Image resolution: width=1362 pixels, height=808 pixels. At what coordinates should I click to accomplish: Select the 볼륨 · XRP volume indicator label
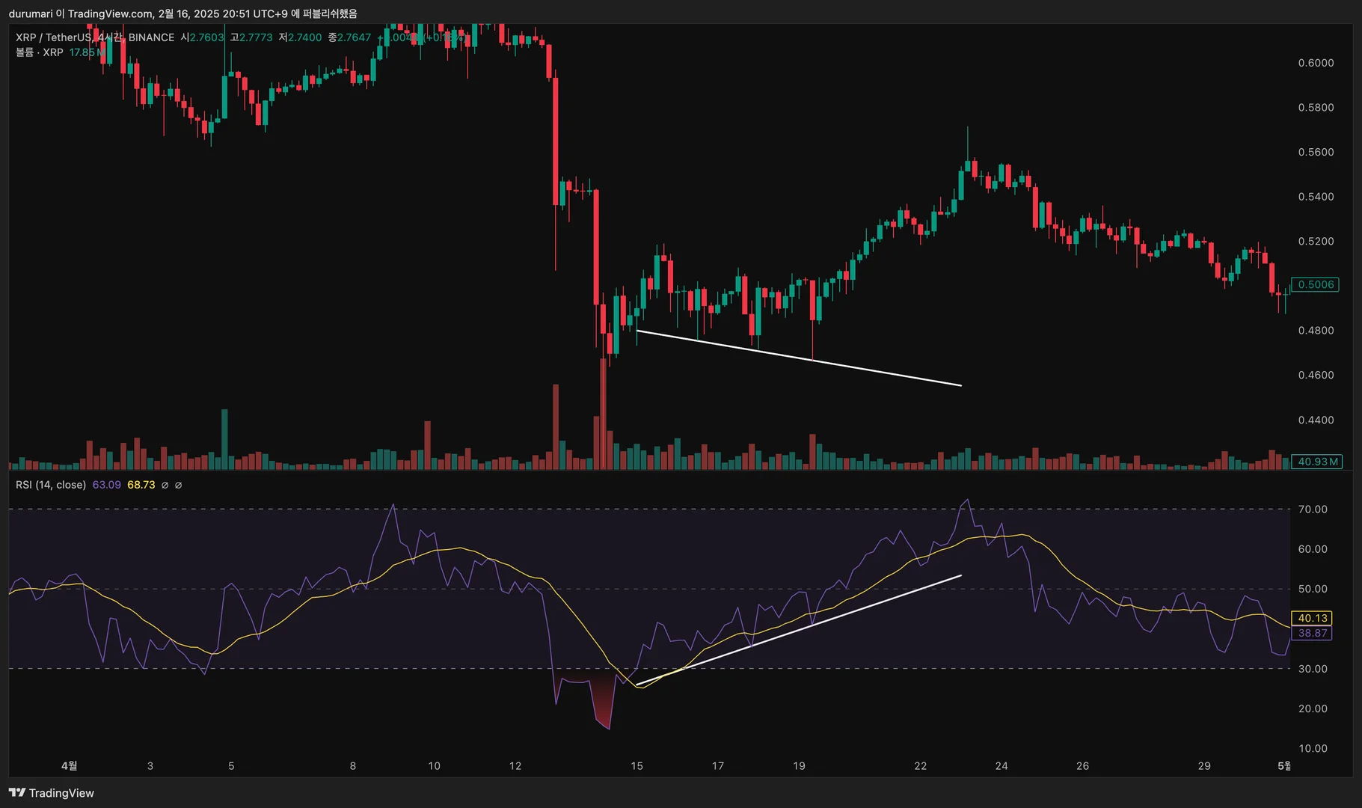[x=40, y=52]
